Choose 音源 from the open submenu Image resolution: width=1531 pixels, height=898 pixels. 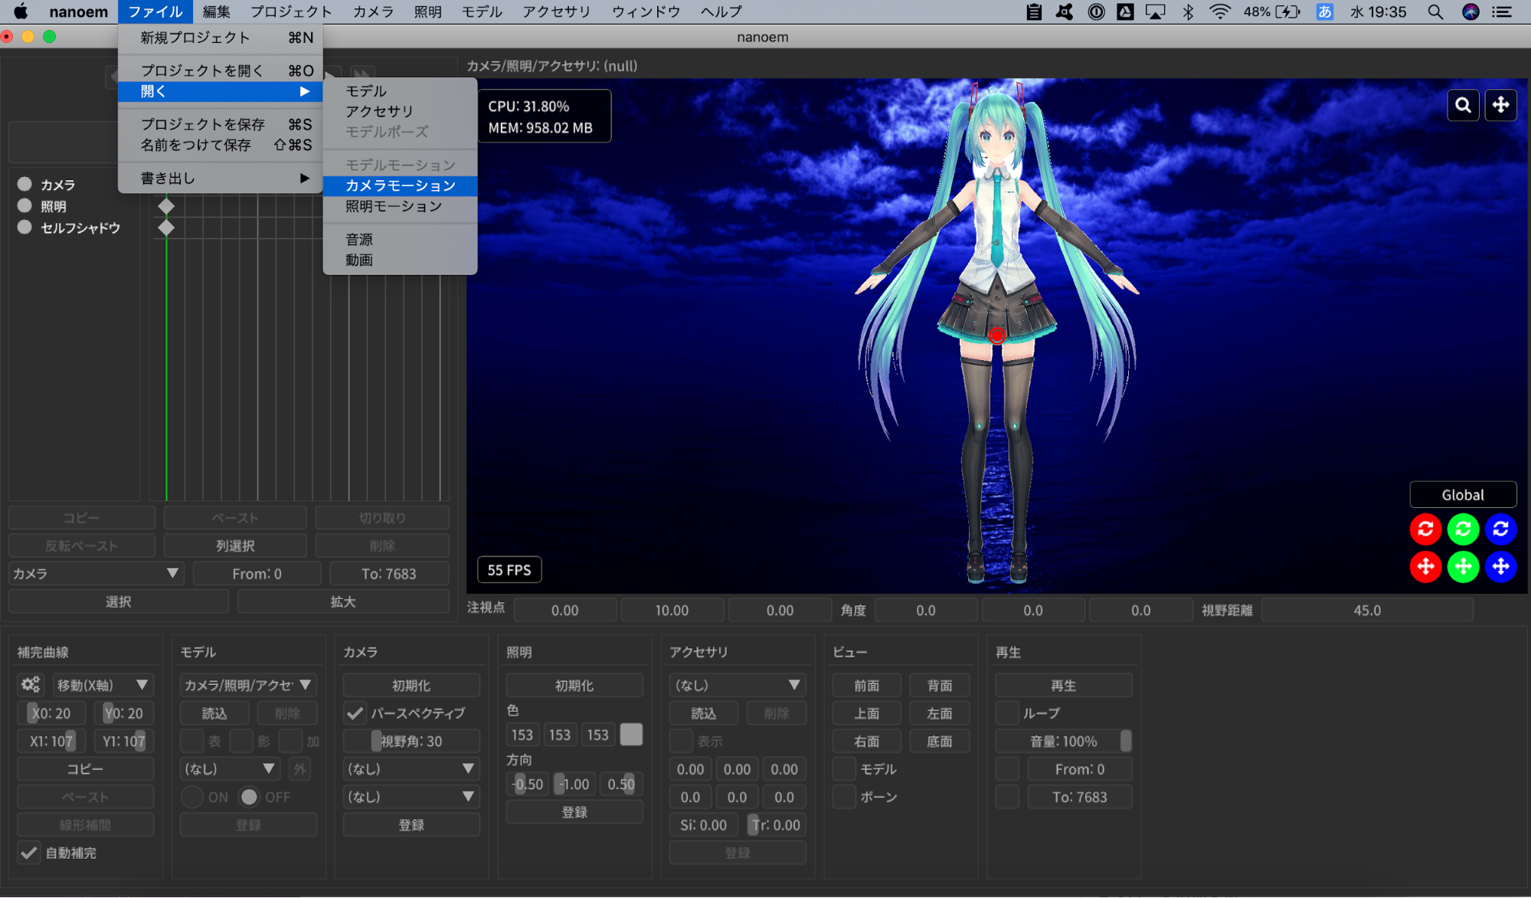coord(400,239)
